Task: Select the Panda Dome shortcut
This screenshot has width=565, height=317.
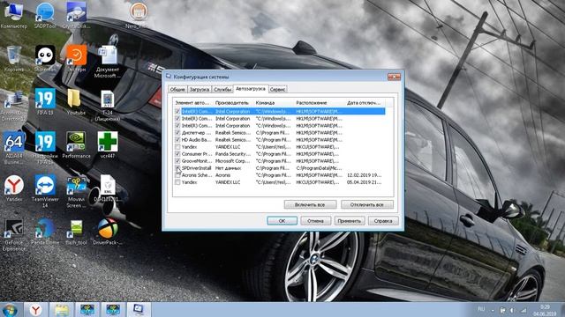Action: pos(45,232)
